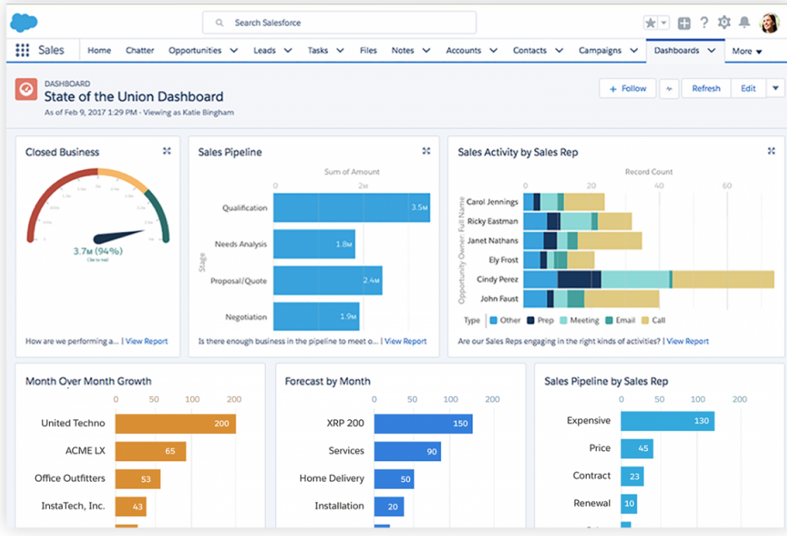The width and height of the screenshot is (787, 536).
Task: Expand Sales Activity by Sales Rep chart
Action: tap(772, 151)
